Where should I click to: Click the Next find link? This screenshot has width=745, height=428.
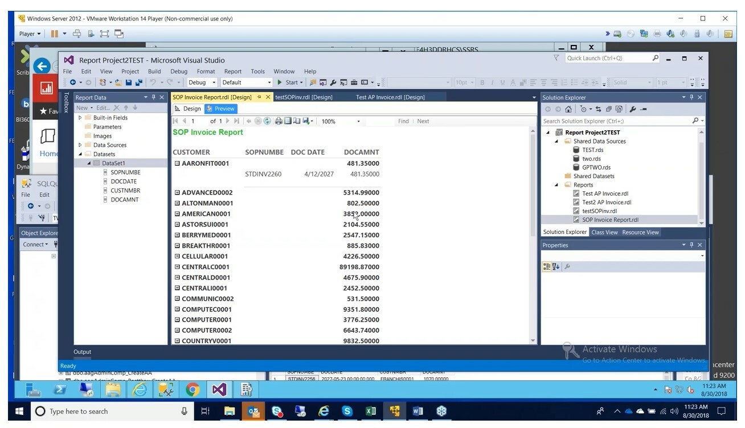[423, 121]
